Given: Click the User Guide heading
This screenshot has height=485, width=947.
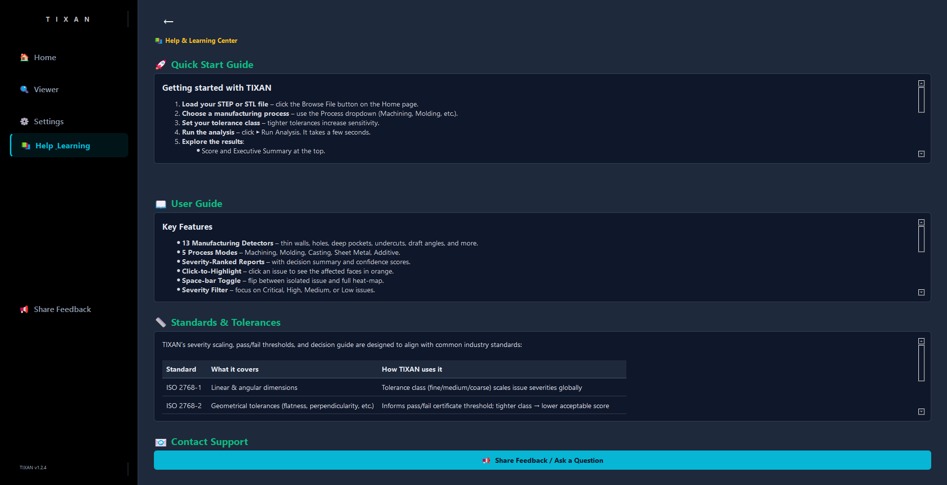Looking at the screenshot, I should tap(197, 204).
